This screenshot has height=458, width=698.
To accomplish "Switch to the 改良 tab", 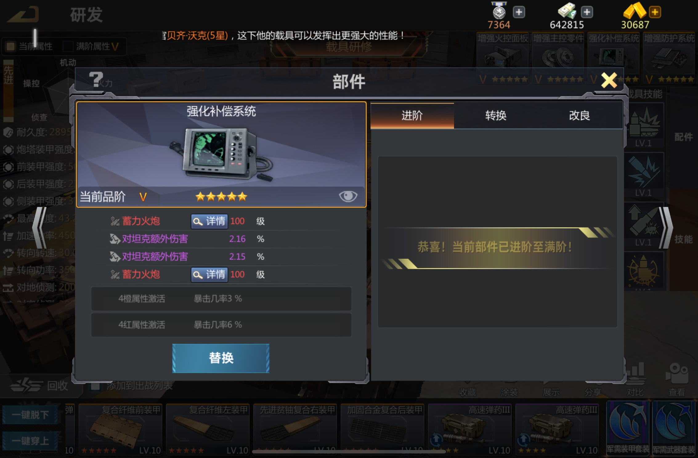I will tap(579, 116).
